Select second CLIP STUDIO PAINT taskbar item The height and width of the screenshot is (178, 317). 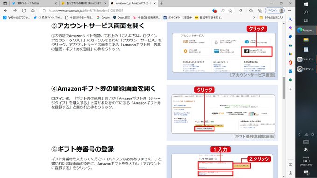(x=306, y=69)
